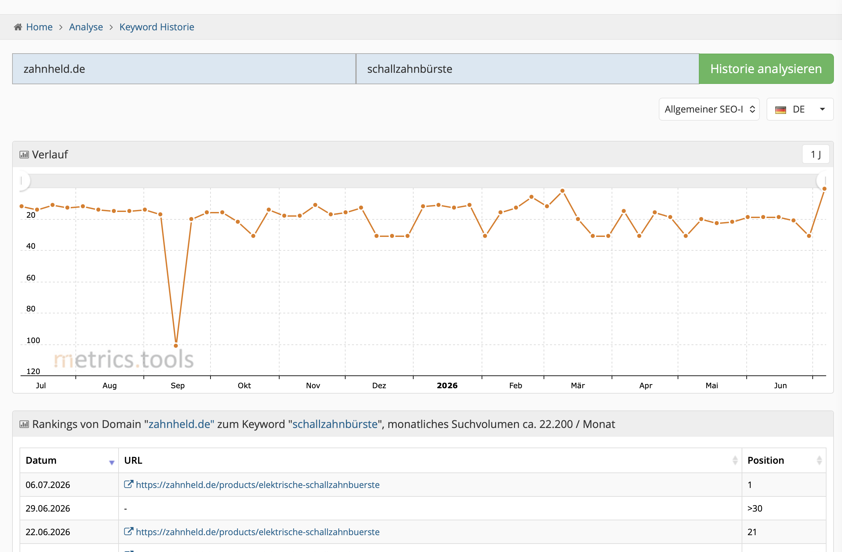Open the schallzahnbürste keyword link in header
This screenshot has height=552, width=842.
(x=335, y=424)
